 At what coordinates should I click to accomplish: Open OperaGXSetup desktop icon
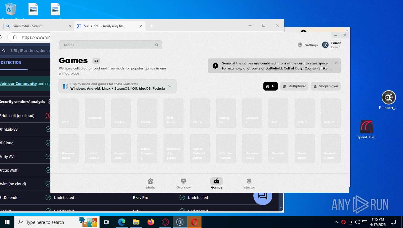367,130
